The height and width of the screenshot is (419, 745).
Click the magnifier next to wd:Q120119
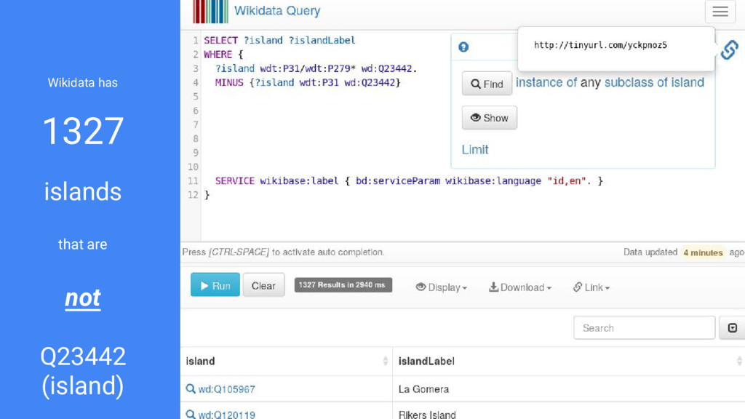191,414
